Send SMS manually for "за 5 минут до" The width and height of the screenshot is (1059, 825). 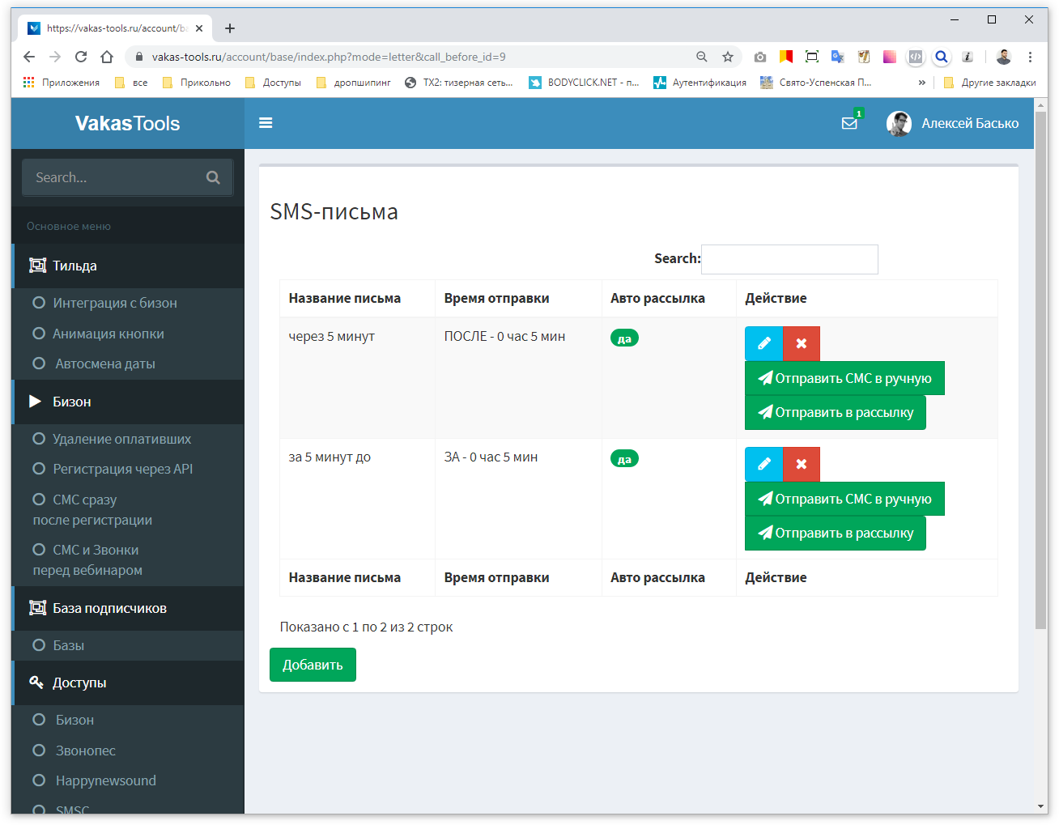pos(844,499)
